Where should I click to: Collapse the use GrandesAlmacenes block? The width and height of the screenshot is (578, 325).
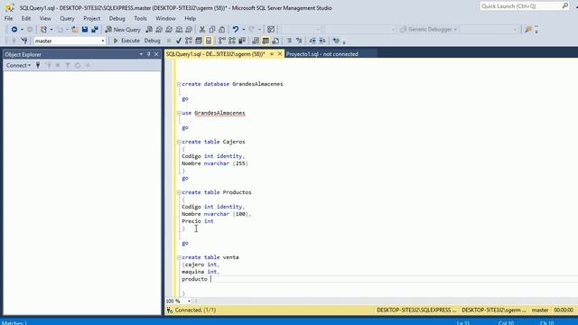coord(179,113)
